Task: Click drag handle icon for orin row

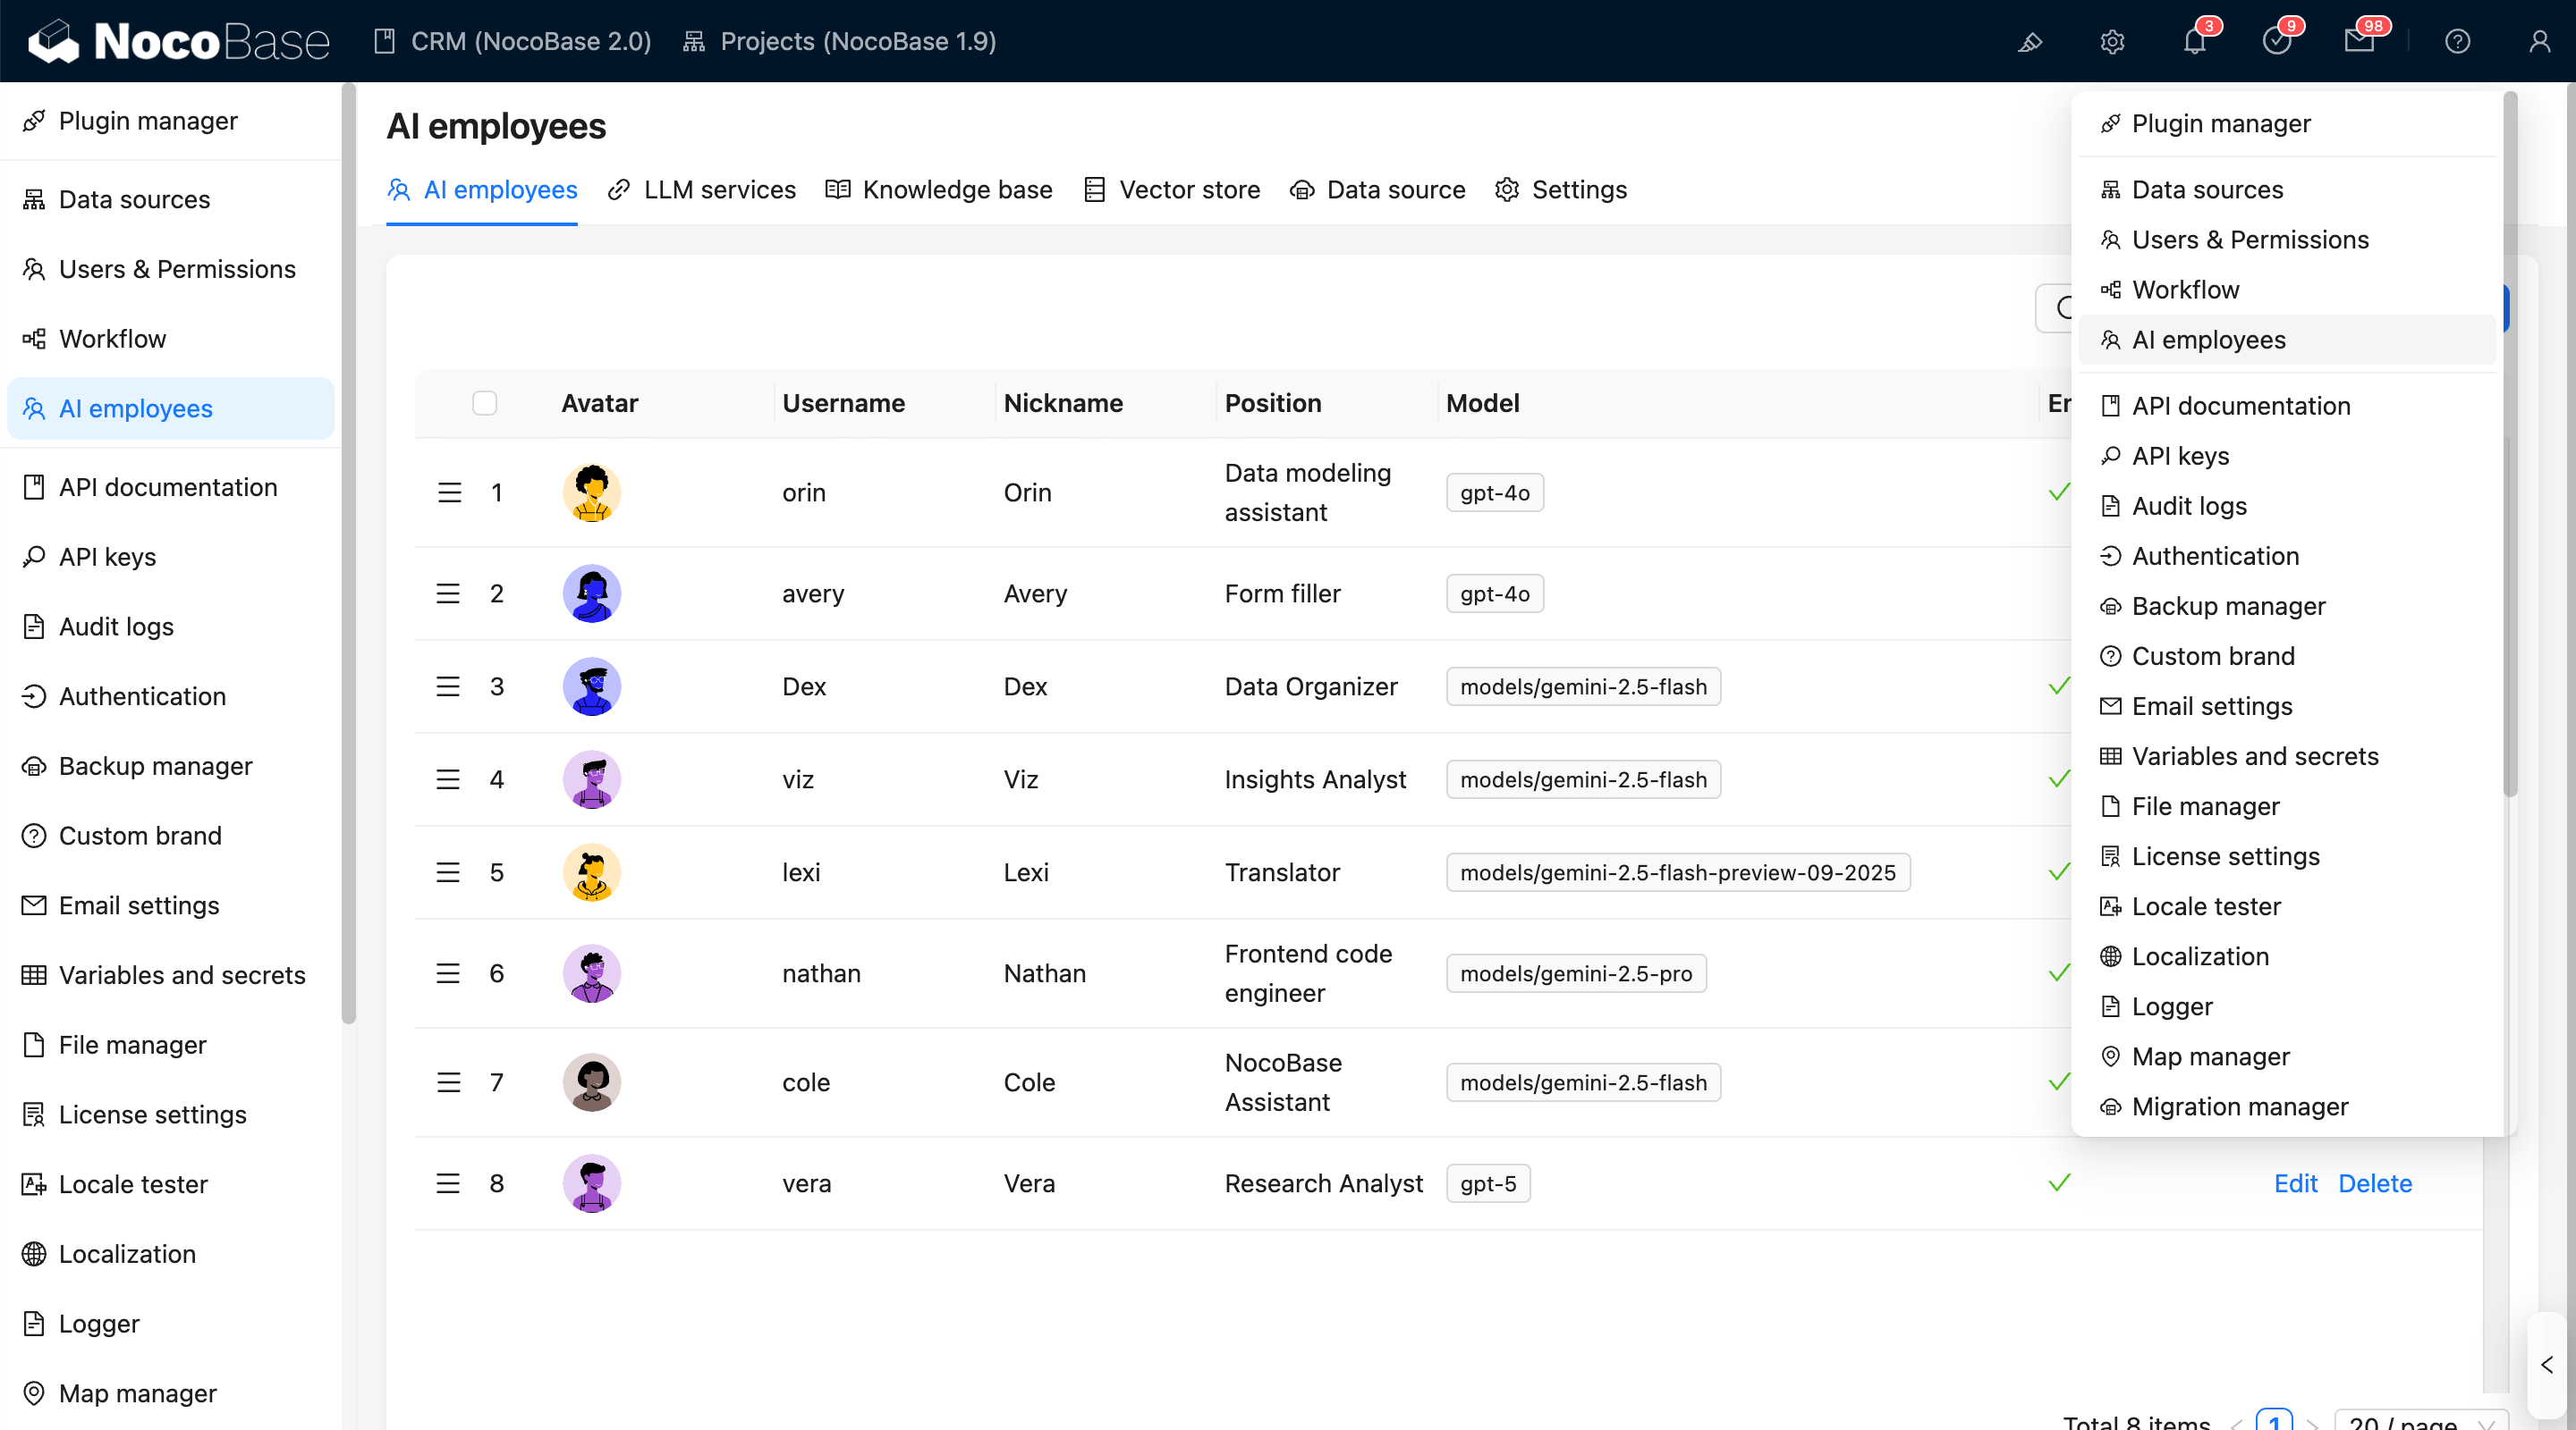Action: tap(449, 492)
